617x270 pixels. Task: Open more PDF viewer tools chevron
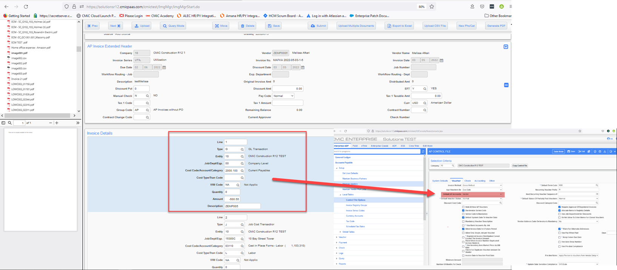pos(78,123)
